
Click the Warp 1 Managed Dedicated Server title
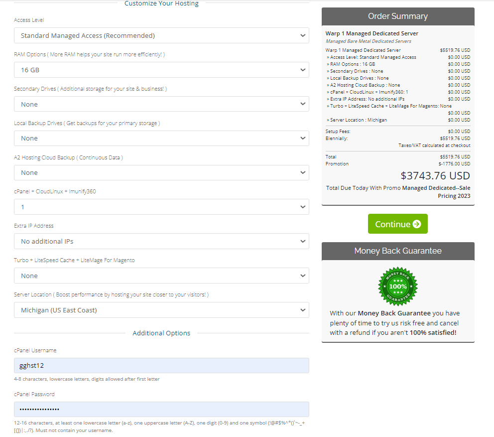click(372, 33)
